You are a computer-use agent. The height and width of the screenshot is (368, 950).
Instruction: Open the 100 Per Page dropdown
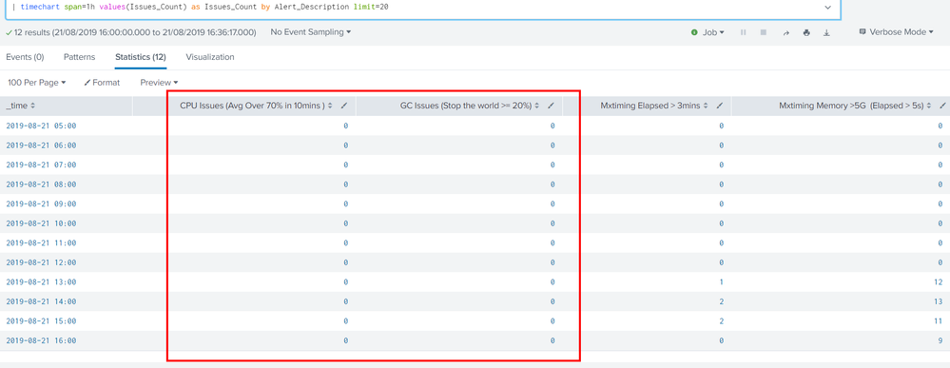click(x=37, y=83)
